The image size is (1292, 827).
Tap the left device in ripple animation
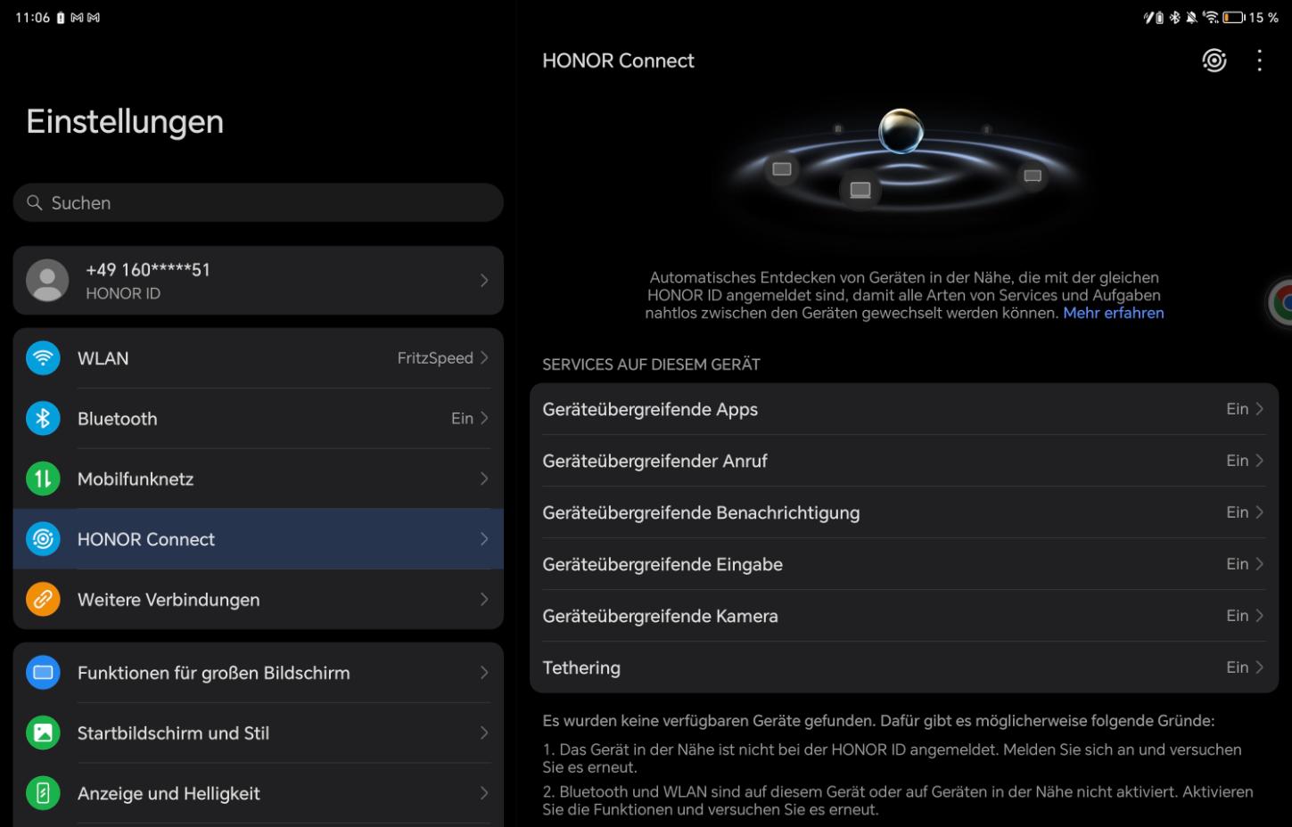click(782, 169)
